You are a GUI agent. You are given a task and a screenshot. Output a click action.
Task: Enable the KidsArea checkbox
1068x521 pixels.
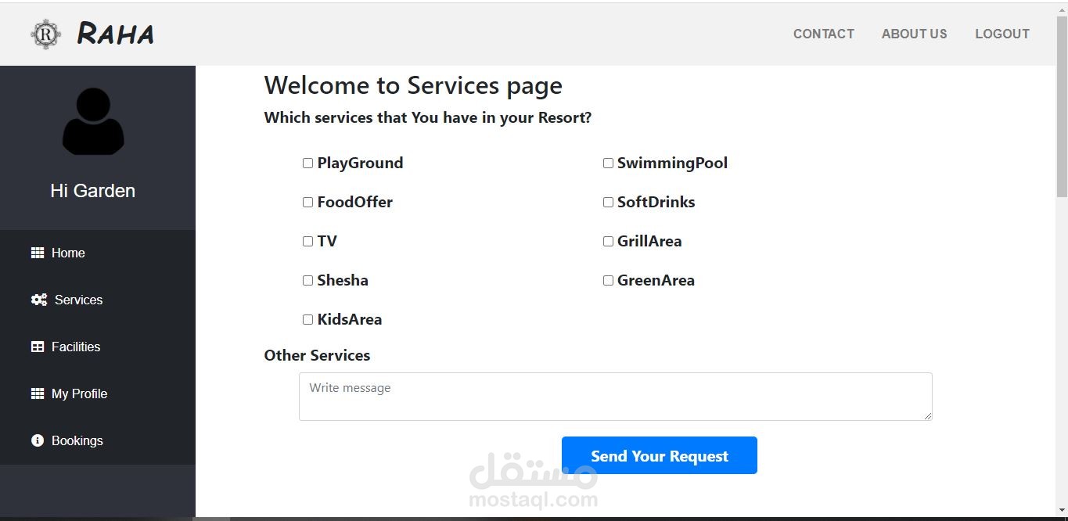pyautogui.click(x=307, y=319)
